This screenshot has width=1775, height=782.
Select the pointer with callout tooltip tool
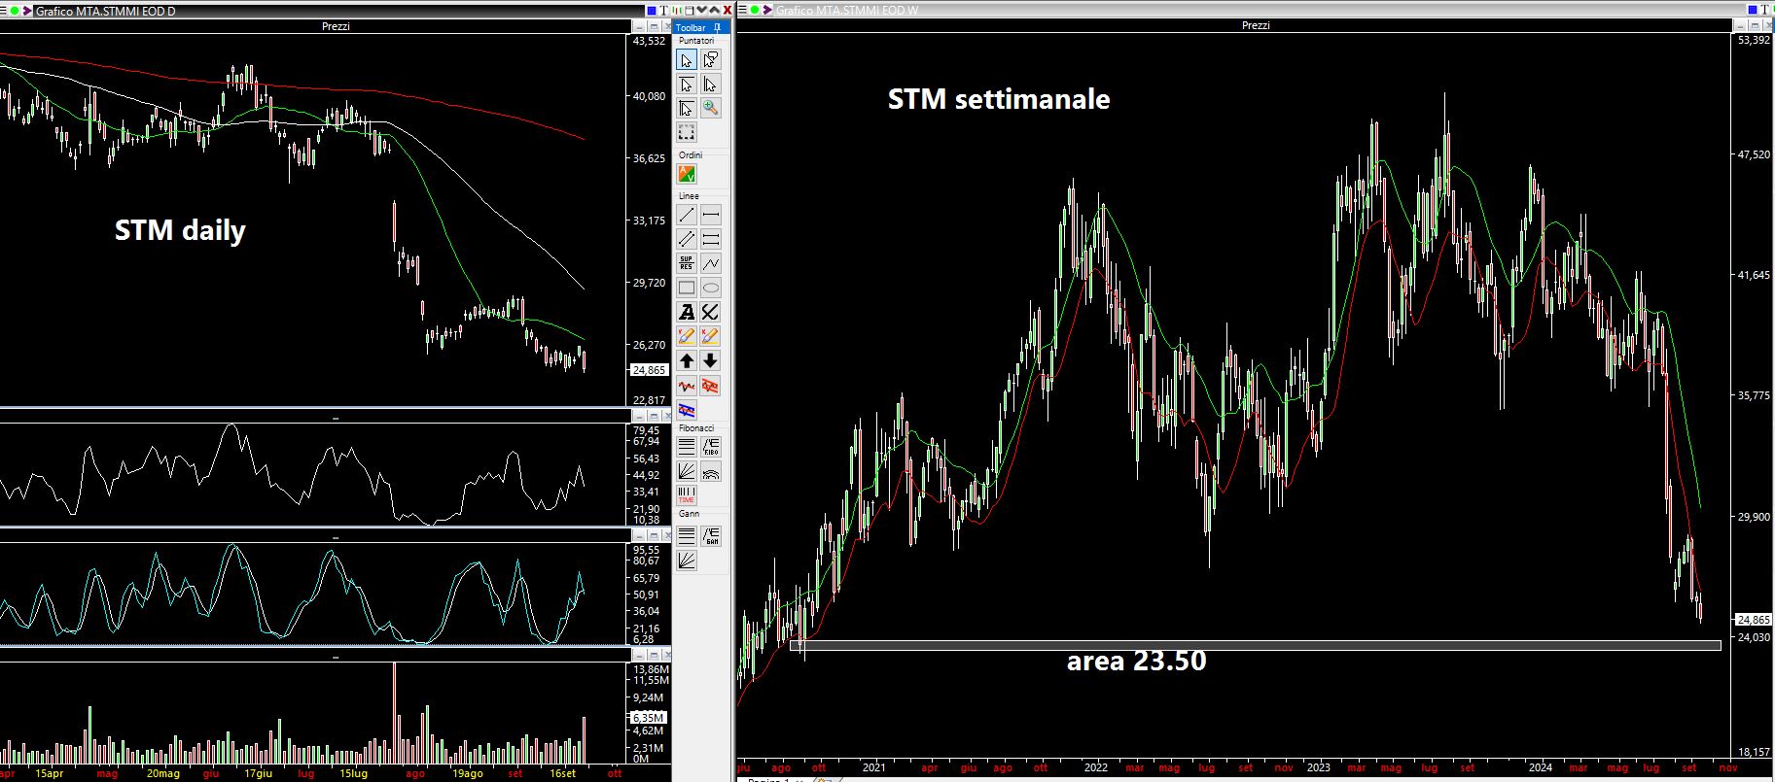tap(711, 60)
